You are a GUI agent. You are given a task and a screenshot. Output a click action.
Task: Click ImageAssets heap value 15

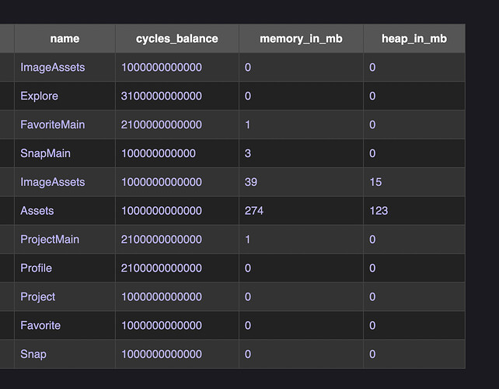point(375,182)
